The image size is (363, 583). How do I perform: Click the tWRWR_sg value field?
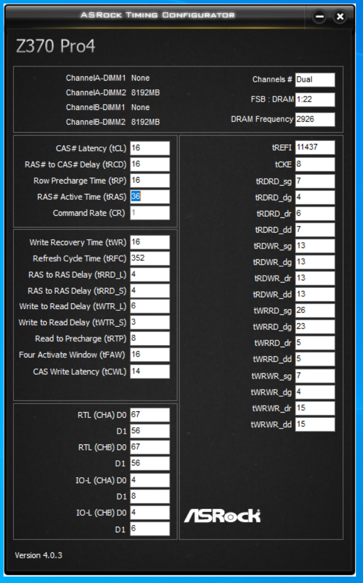pos(315,376)
